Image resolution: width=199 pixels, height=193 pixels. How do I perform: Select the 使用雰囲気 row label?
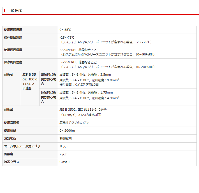click(11, 123)
